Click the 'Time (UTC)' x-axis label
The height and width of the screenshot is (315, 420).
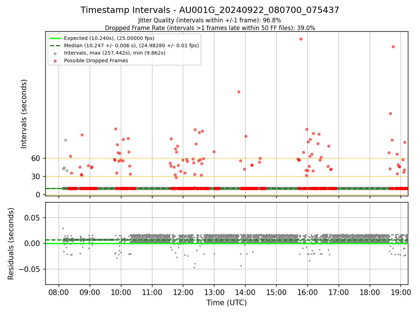pos(226,303)
